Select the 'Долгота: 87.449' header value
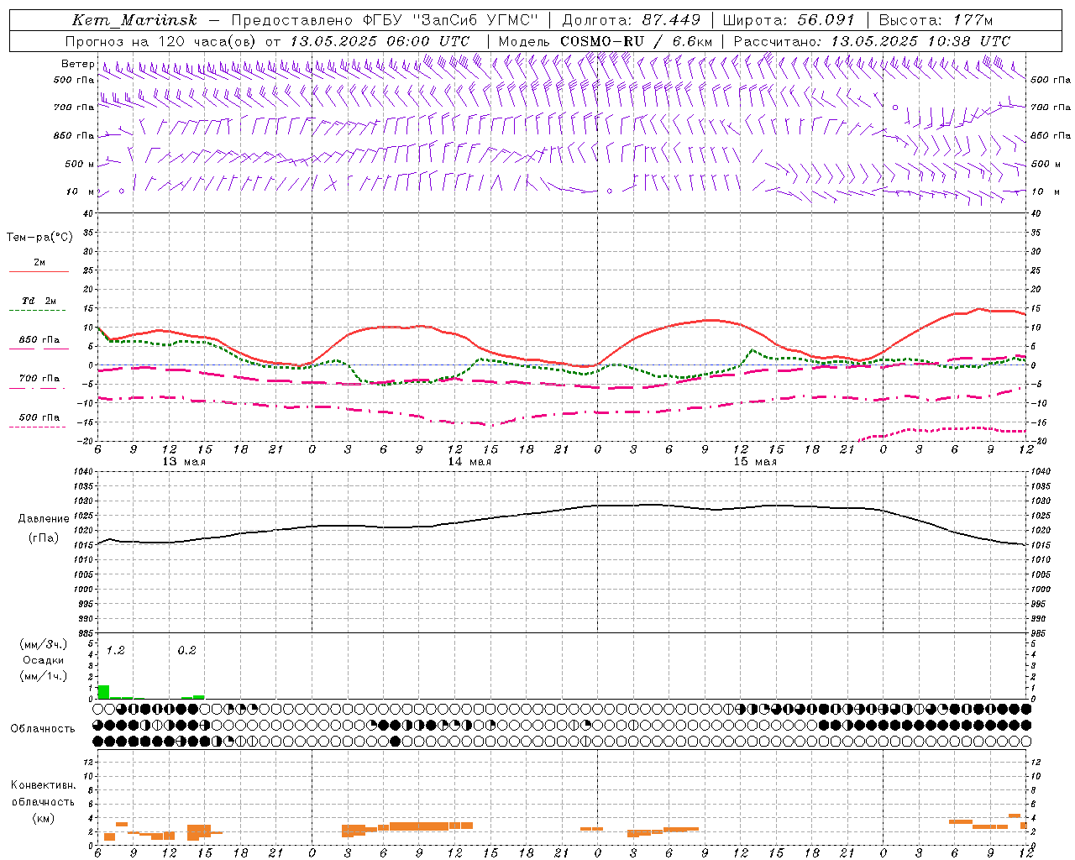This screenshot has height=860, width=1075. 632,20
